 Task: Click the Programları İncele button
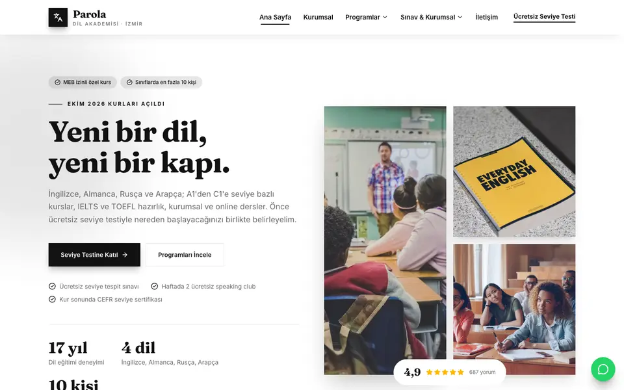point(185,255)
